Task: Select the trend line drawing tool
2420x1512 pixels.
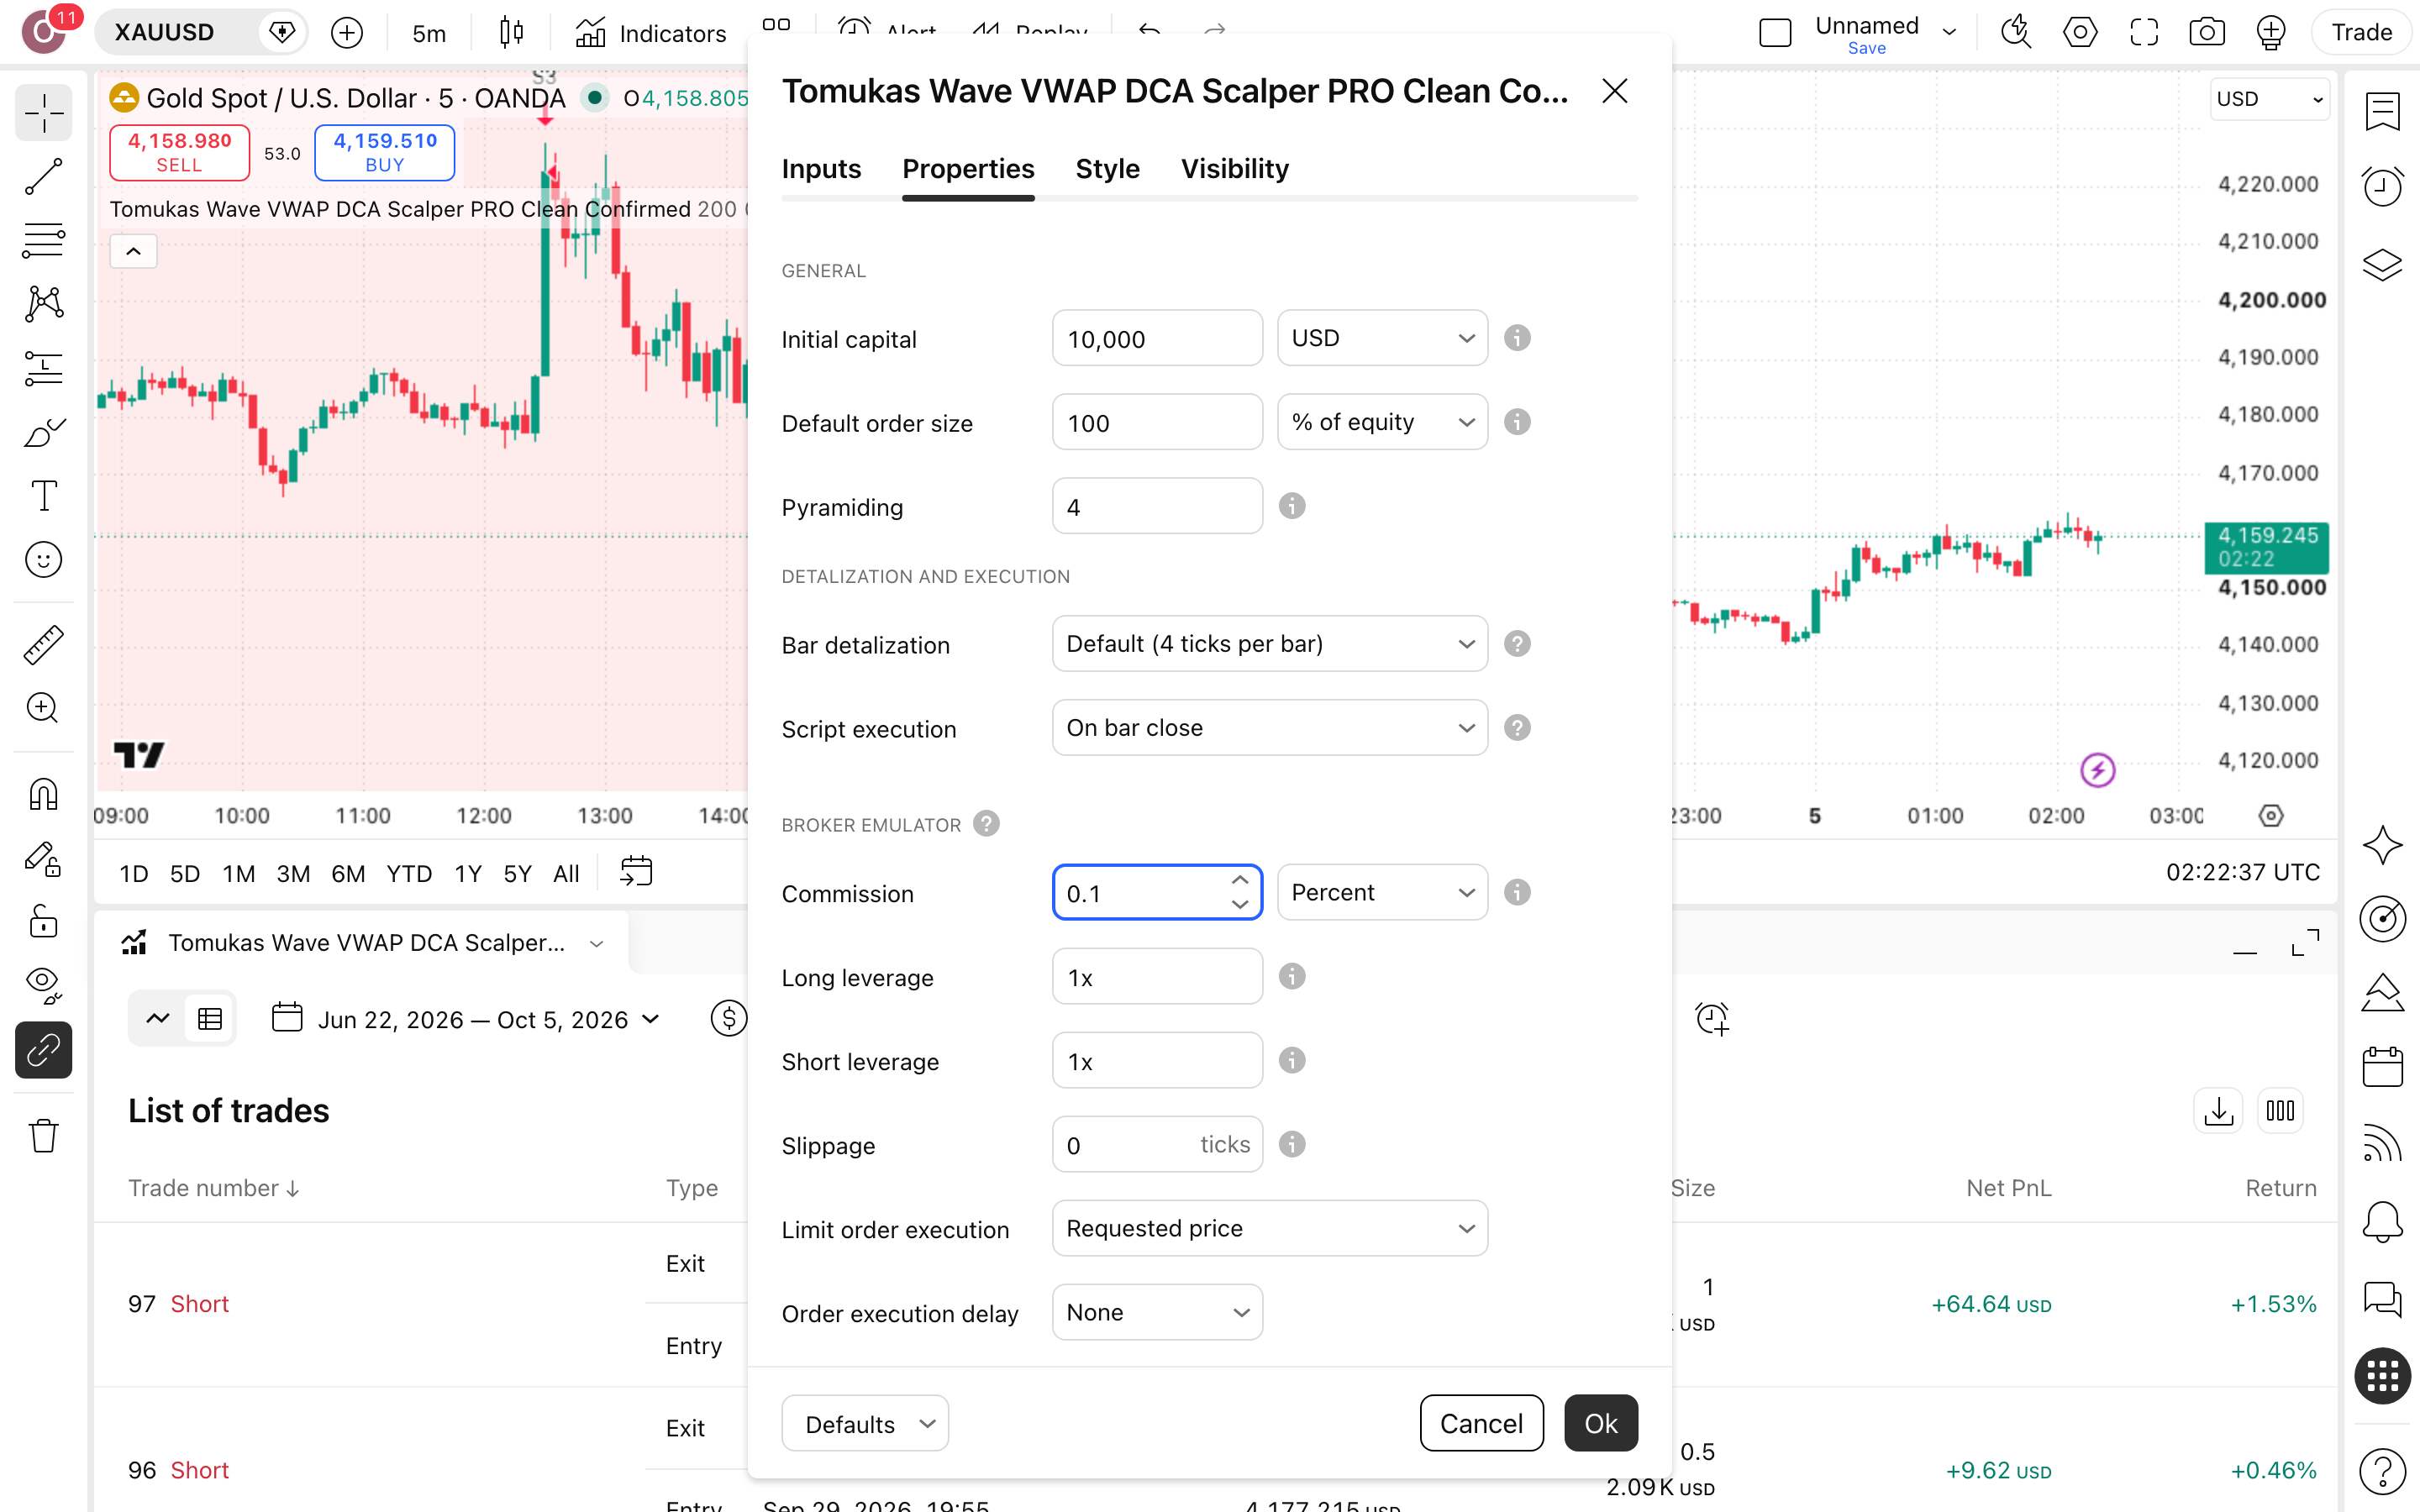Action: [x=43, y=176]
